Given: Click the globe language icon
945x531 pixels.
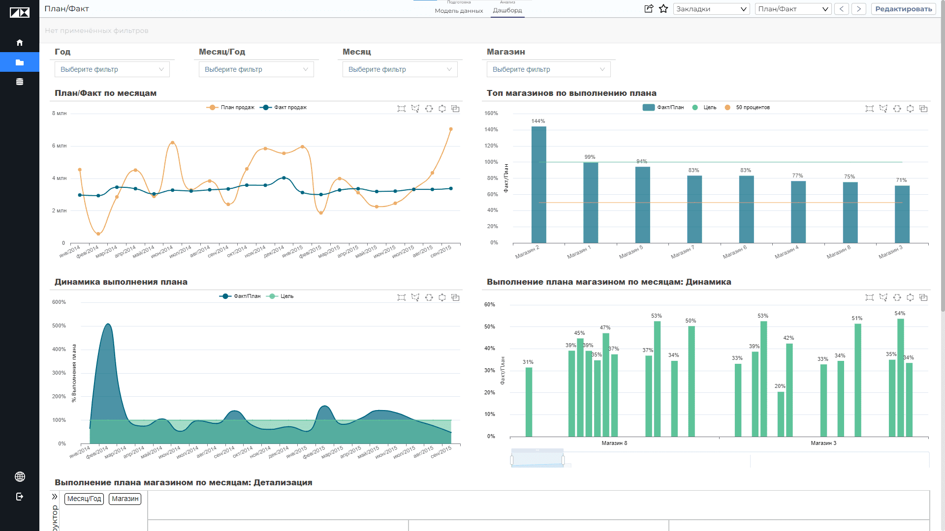Looking at the screenshot, I should click(x=20, y=476).
